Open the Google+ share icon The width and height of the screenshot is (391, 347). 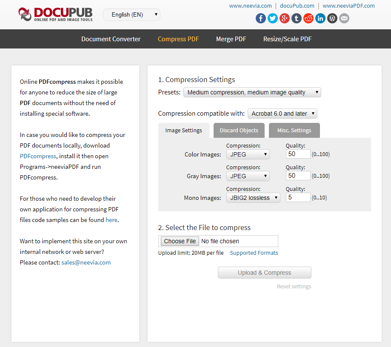284,18
